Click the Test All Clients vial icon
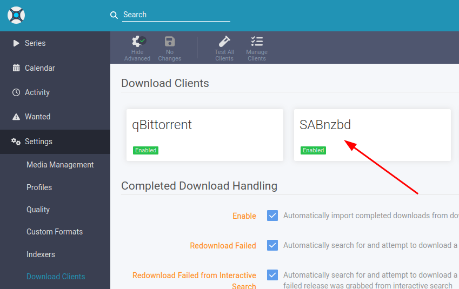Screen dimensions: 459x289 coord(224,41)
